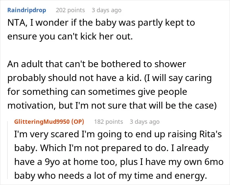This screenshot has height=185, width=230.
Task: Open GlitteringMud9950 (OP) profile
Action: tap(49, 122)
